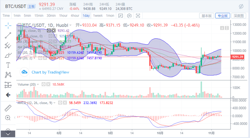Click the 9291.39 current price label on axis
The width and height of the screenshot is (250, 138).
pyautogui.click(x=237, y=57)
